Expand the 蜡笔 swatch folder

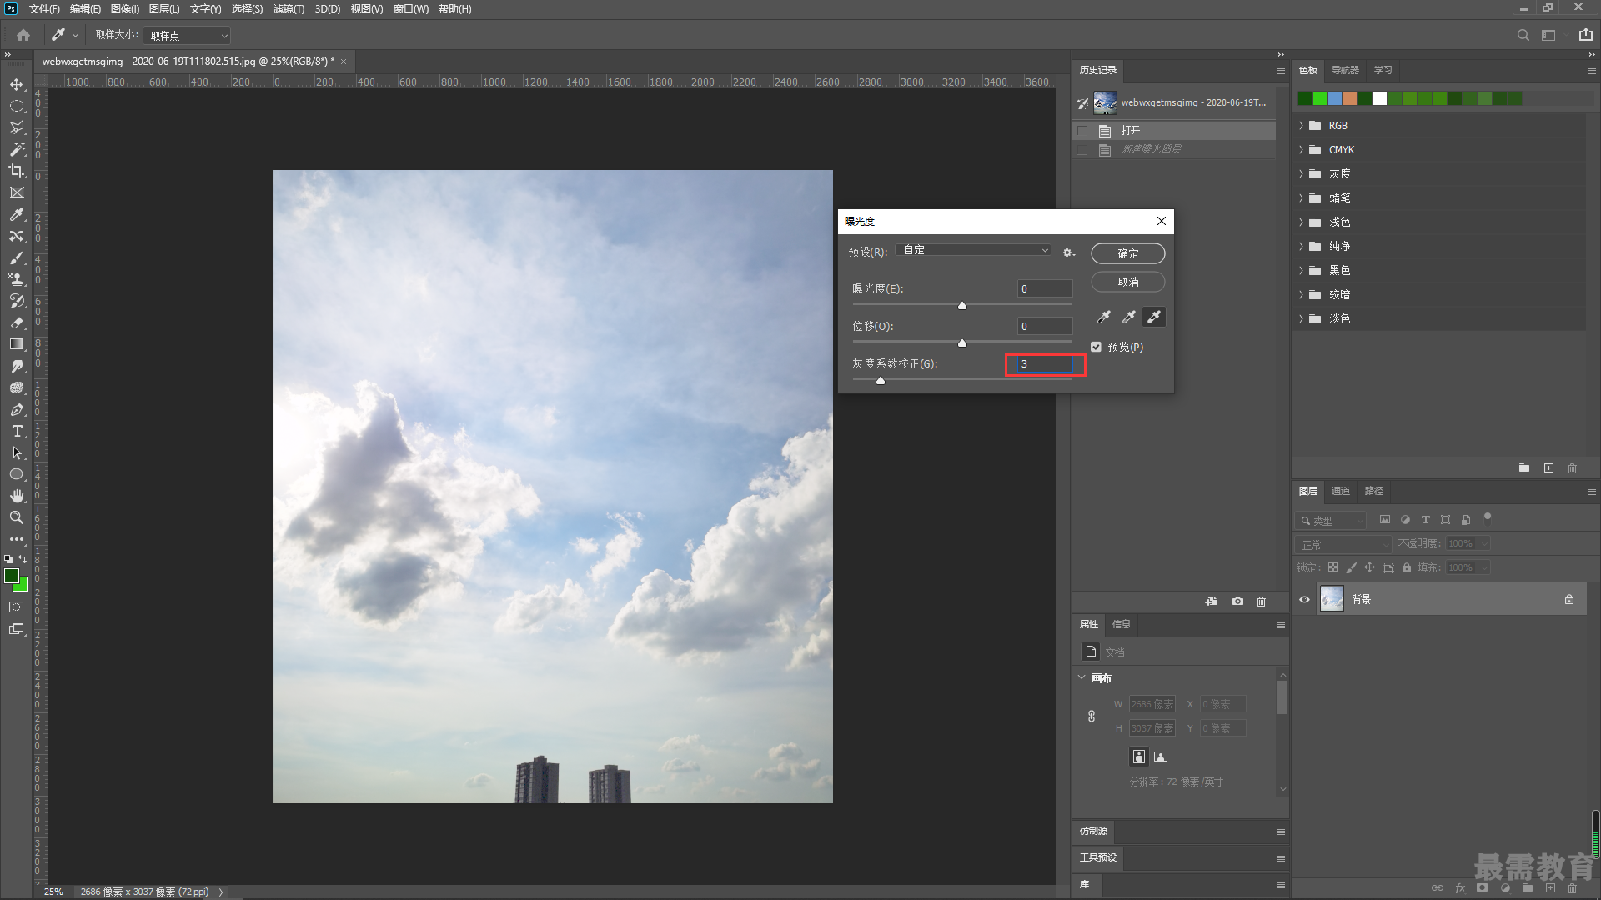tap(1301, 198)
